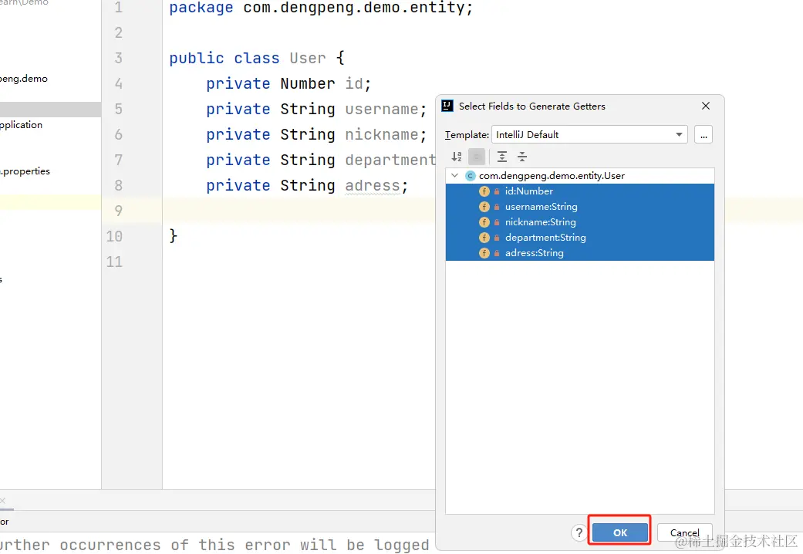Screen dimensions: 803x554
Task: Cancel the Generate Getters dialog
Action: pyautogui.click(x=685, y=532)
